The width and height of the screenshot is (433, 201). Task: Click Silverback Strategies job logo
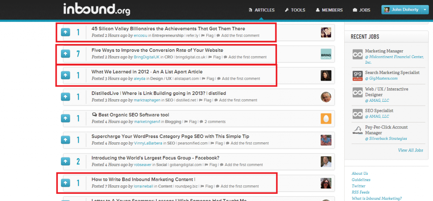click(358, 131)
